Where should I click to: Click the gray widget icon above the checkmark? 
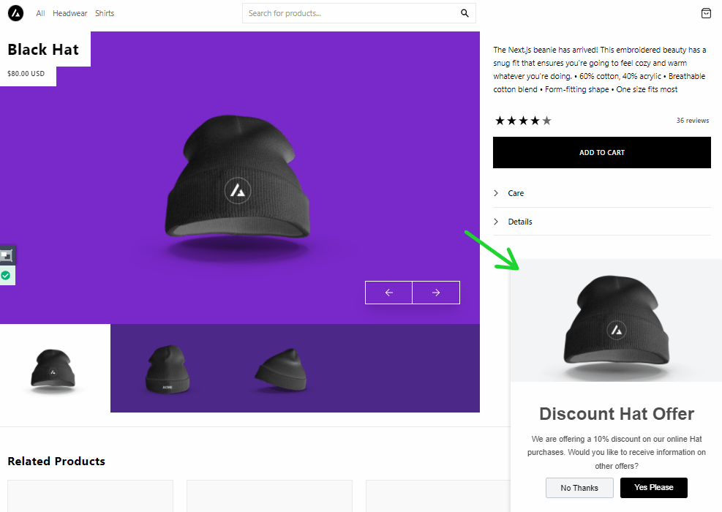6,255
